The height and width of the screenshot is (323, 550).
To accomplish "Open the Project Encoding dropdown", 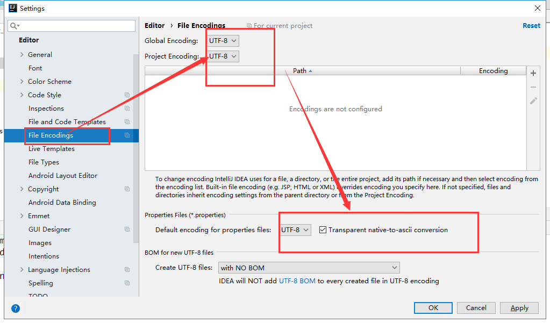I will [x=223, y=56].
